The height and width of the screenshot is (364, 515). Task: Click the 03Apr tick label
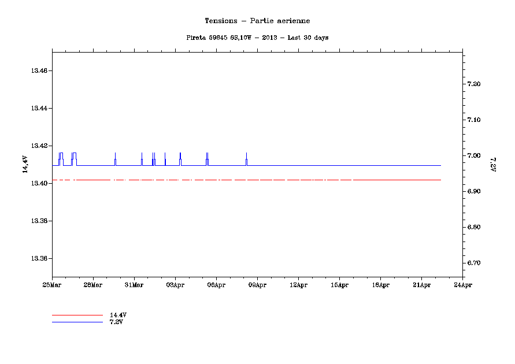tap(175, 285)
